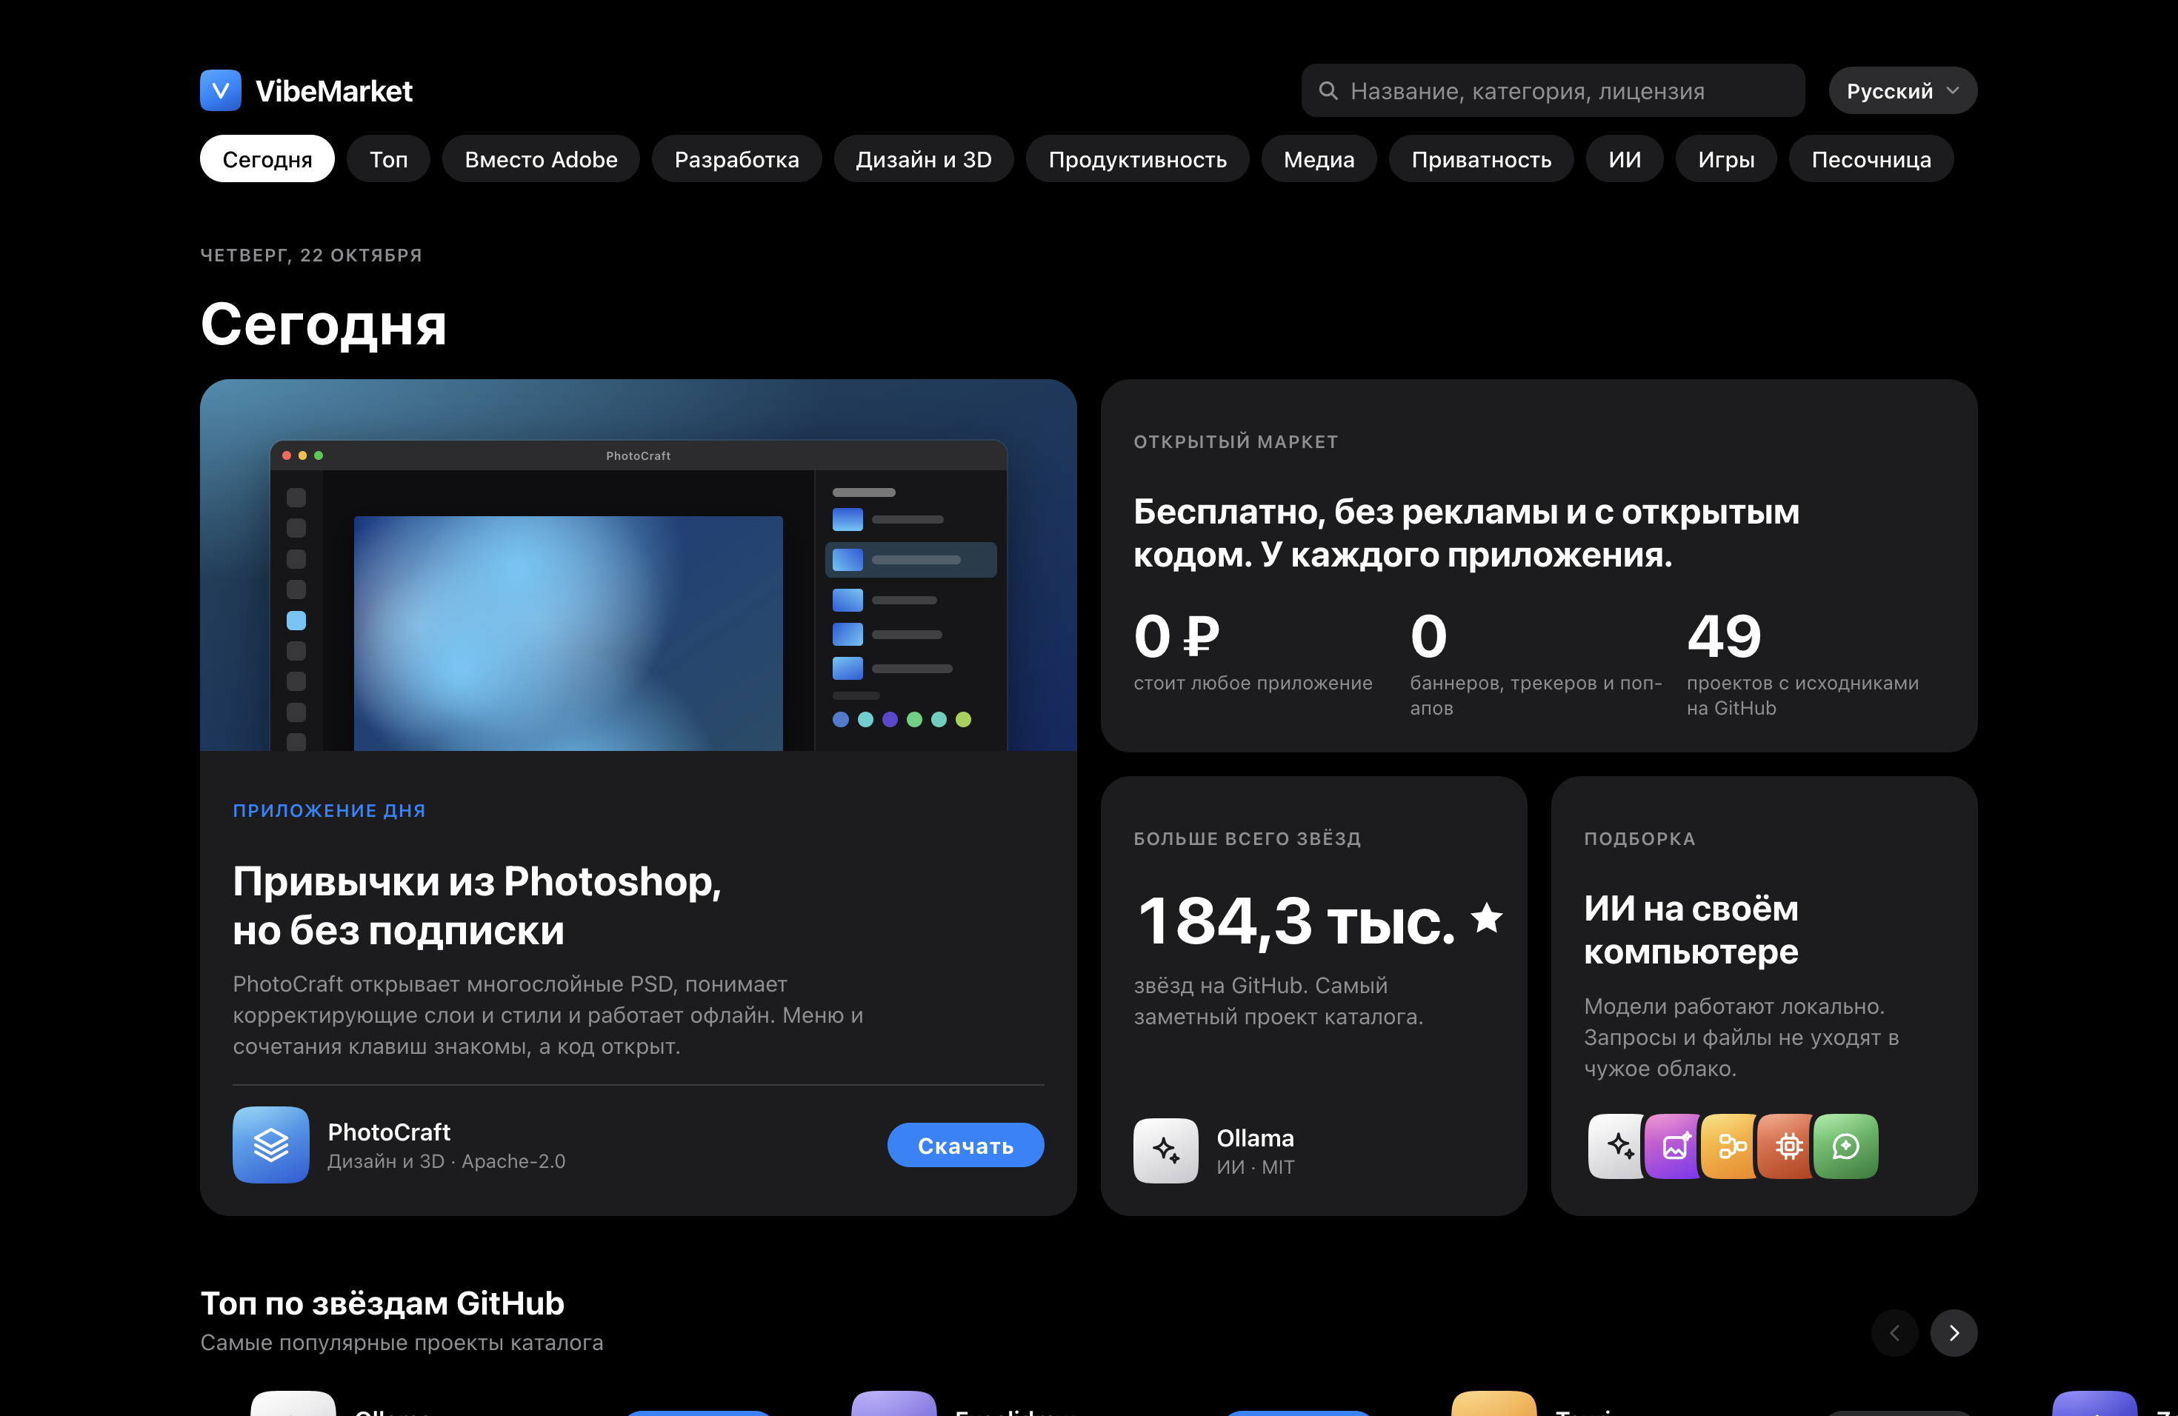Open the Ollama app name link
2178x1416 pixels.
click(1255, 1138)
